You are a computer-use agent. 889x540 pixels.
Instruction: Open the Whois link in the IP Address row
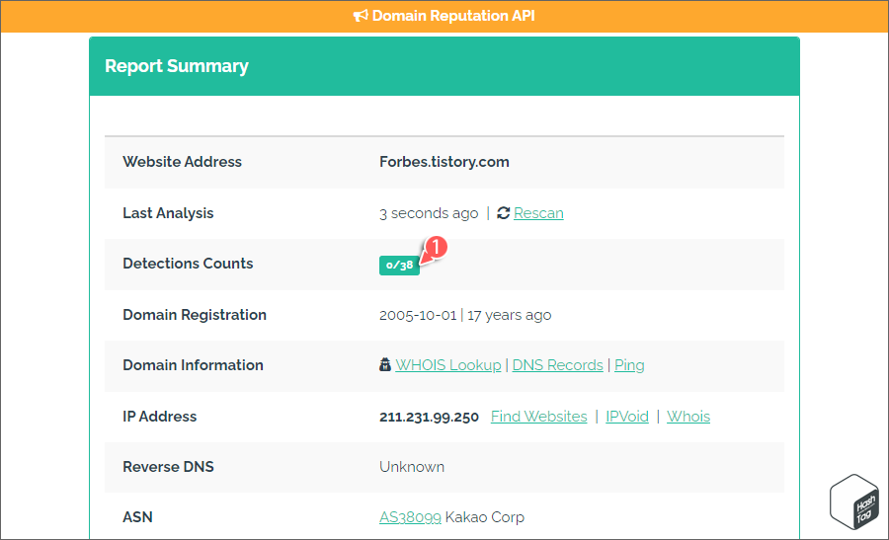[688, 417]
